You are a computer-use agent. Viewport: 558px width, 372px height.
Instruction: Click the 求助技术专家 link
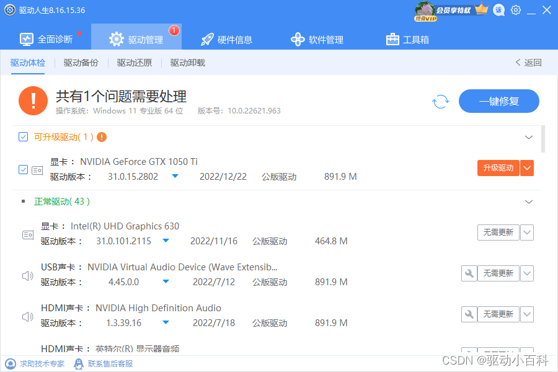pos(42,364)
